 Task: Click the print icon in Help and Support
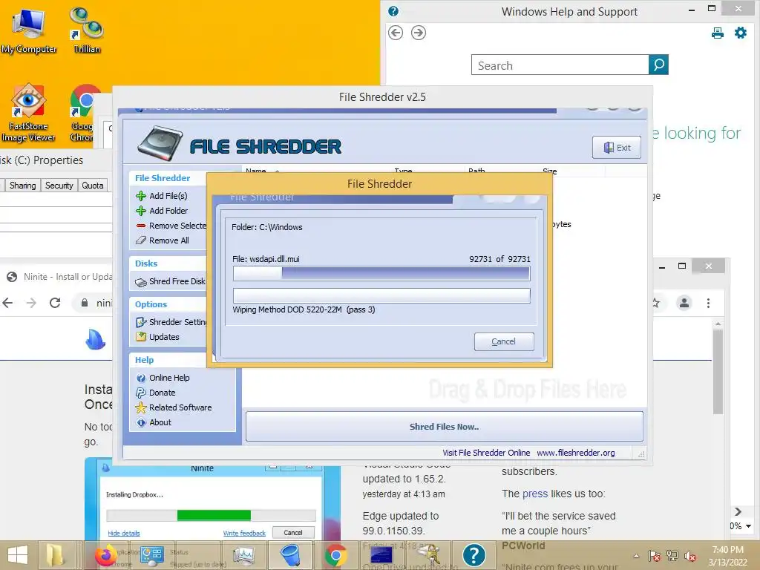click(x=718, y=33)
